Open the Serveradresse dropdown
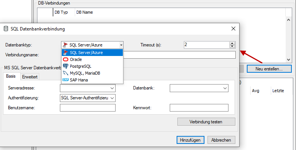Image resolution: width=296 pixels, height=150 pixels. click(x=112, y=88)
